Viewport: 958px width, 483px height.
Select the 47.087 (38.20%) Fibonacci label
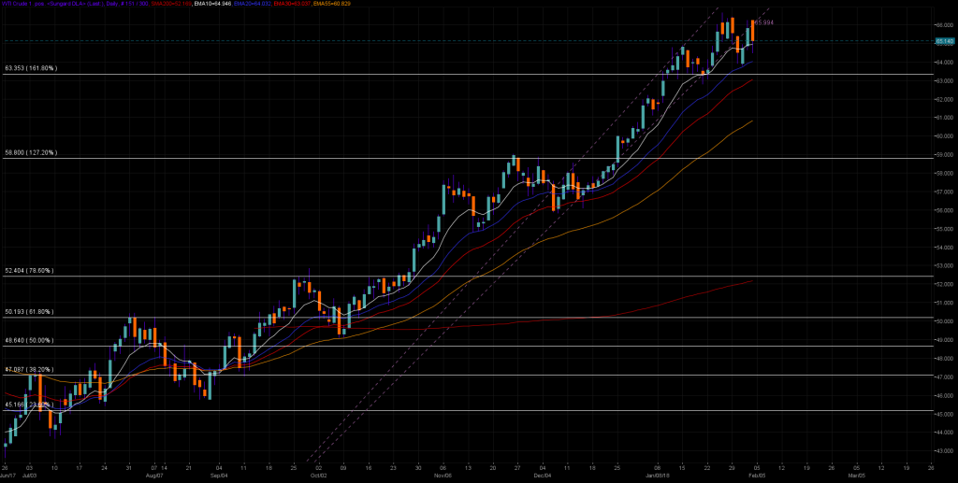point(29,370)
